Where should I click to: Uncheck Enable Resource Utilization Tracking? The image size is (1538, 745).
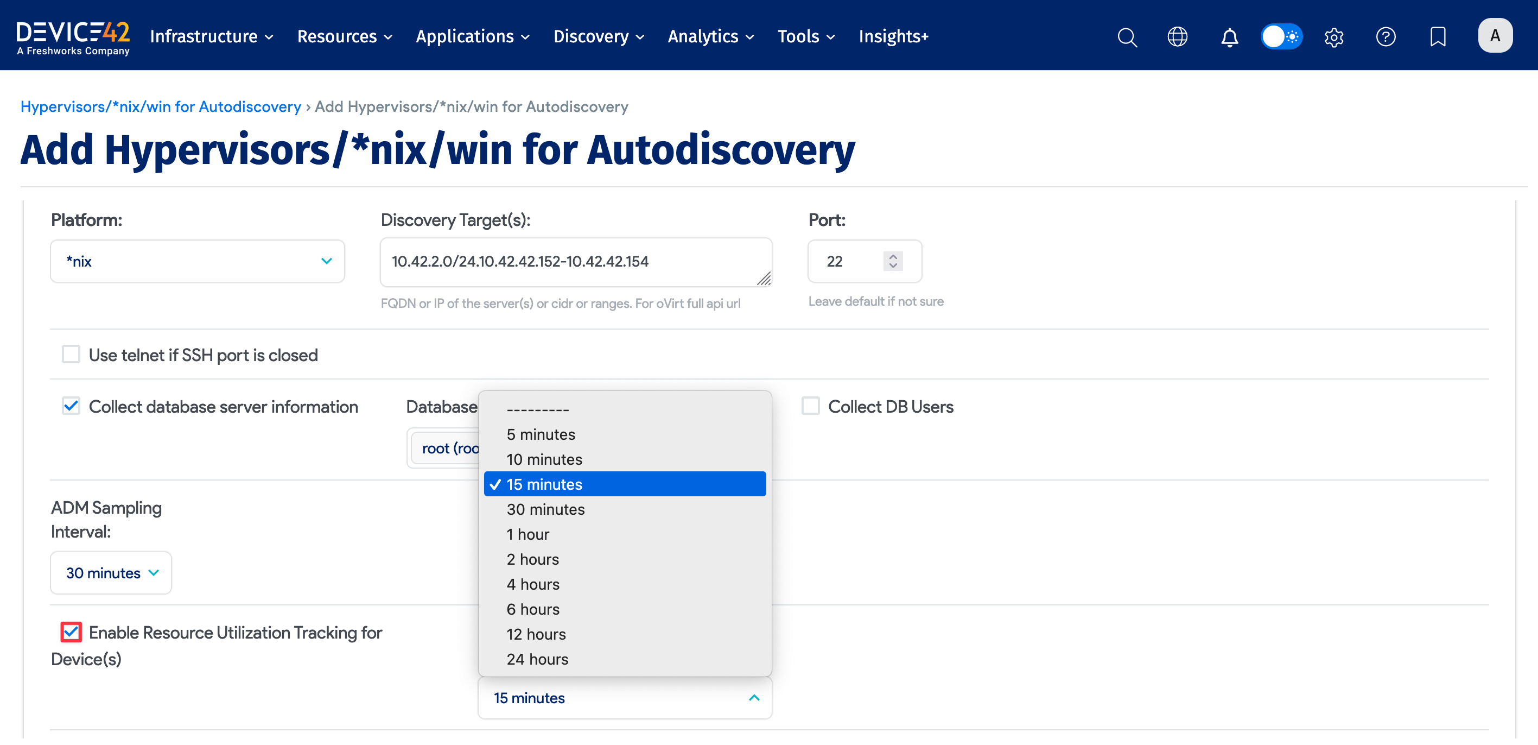point(71,632)
